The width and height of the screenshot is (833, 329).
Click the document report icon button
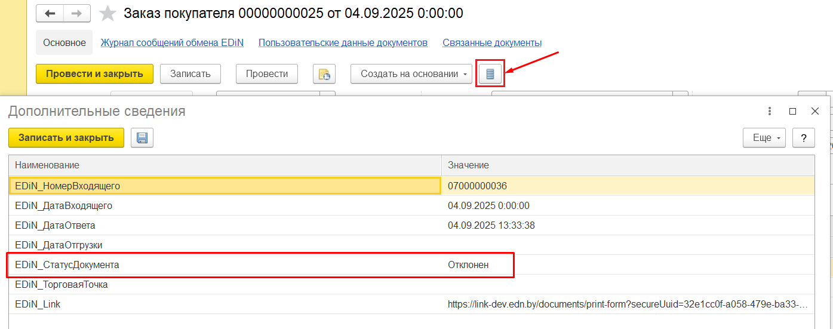324,74
